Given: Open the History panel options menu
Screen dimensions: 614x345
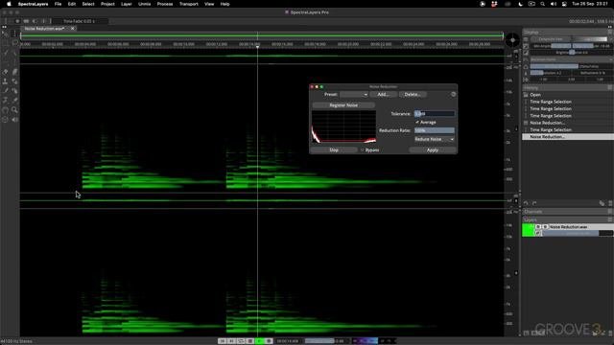Looking at the screenshot, I should click(610, 87).
